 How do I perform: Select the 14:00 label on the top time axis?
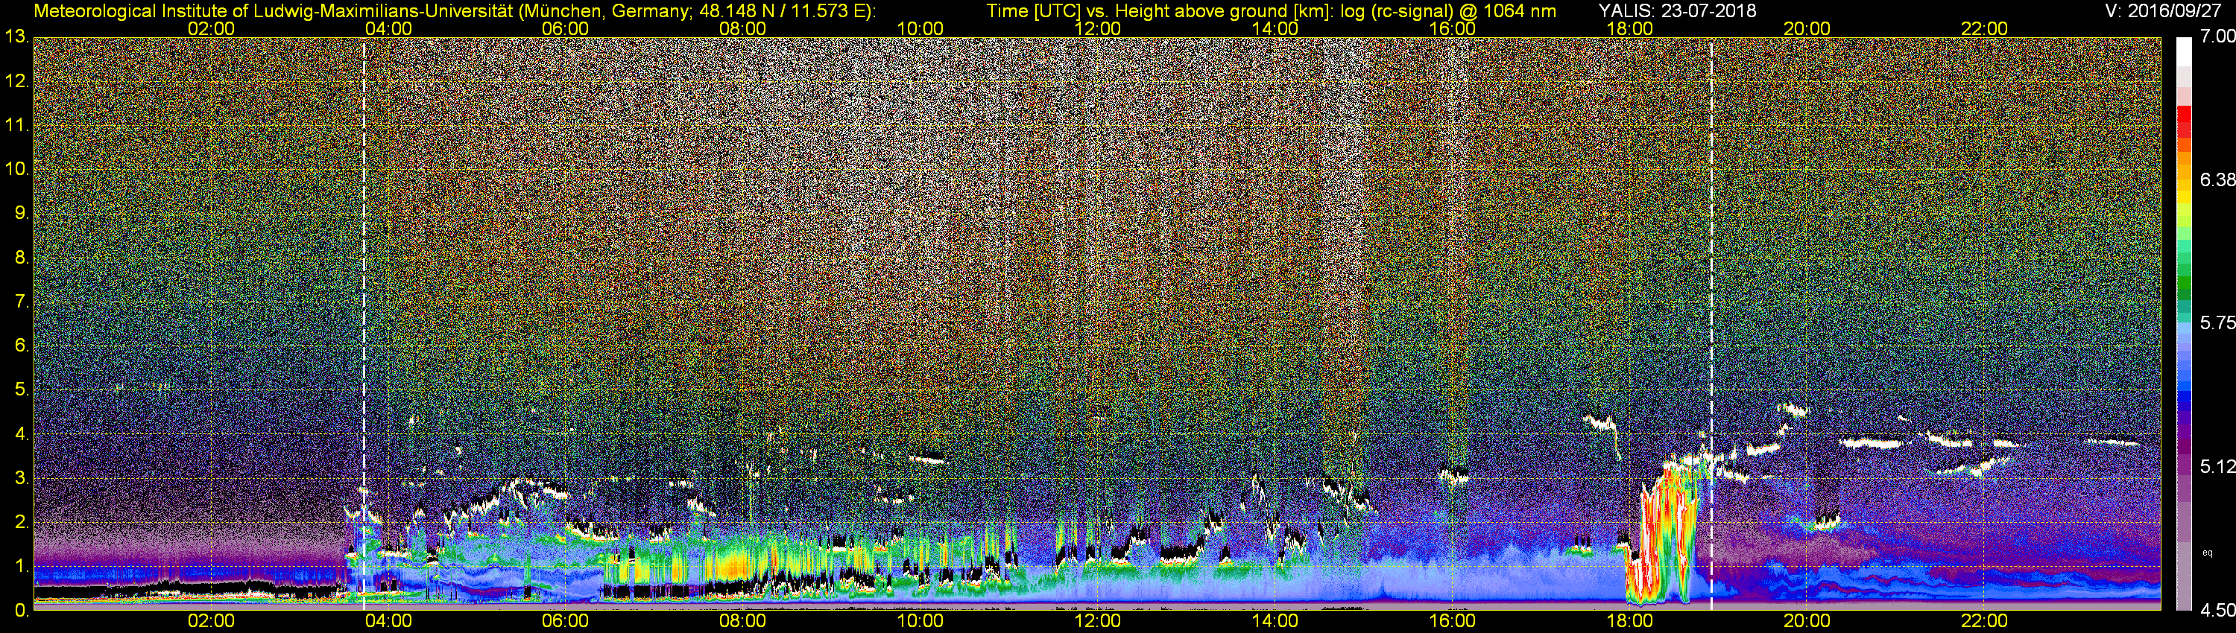(1275, 28)
